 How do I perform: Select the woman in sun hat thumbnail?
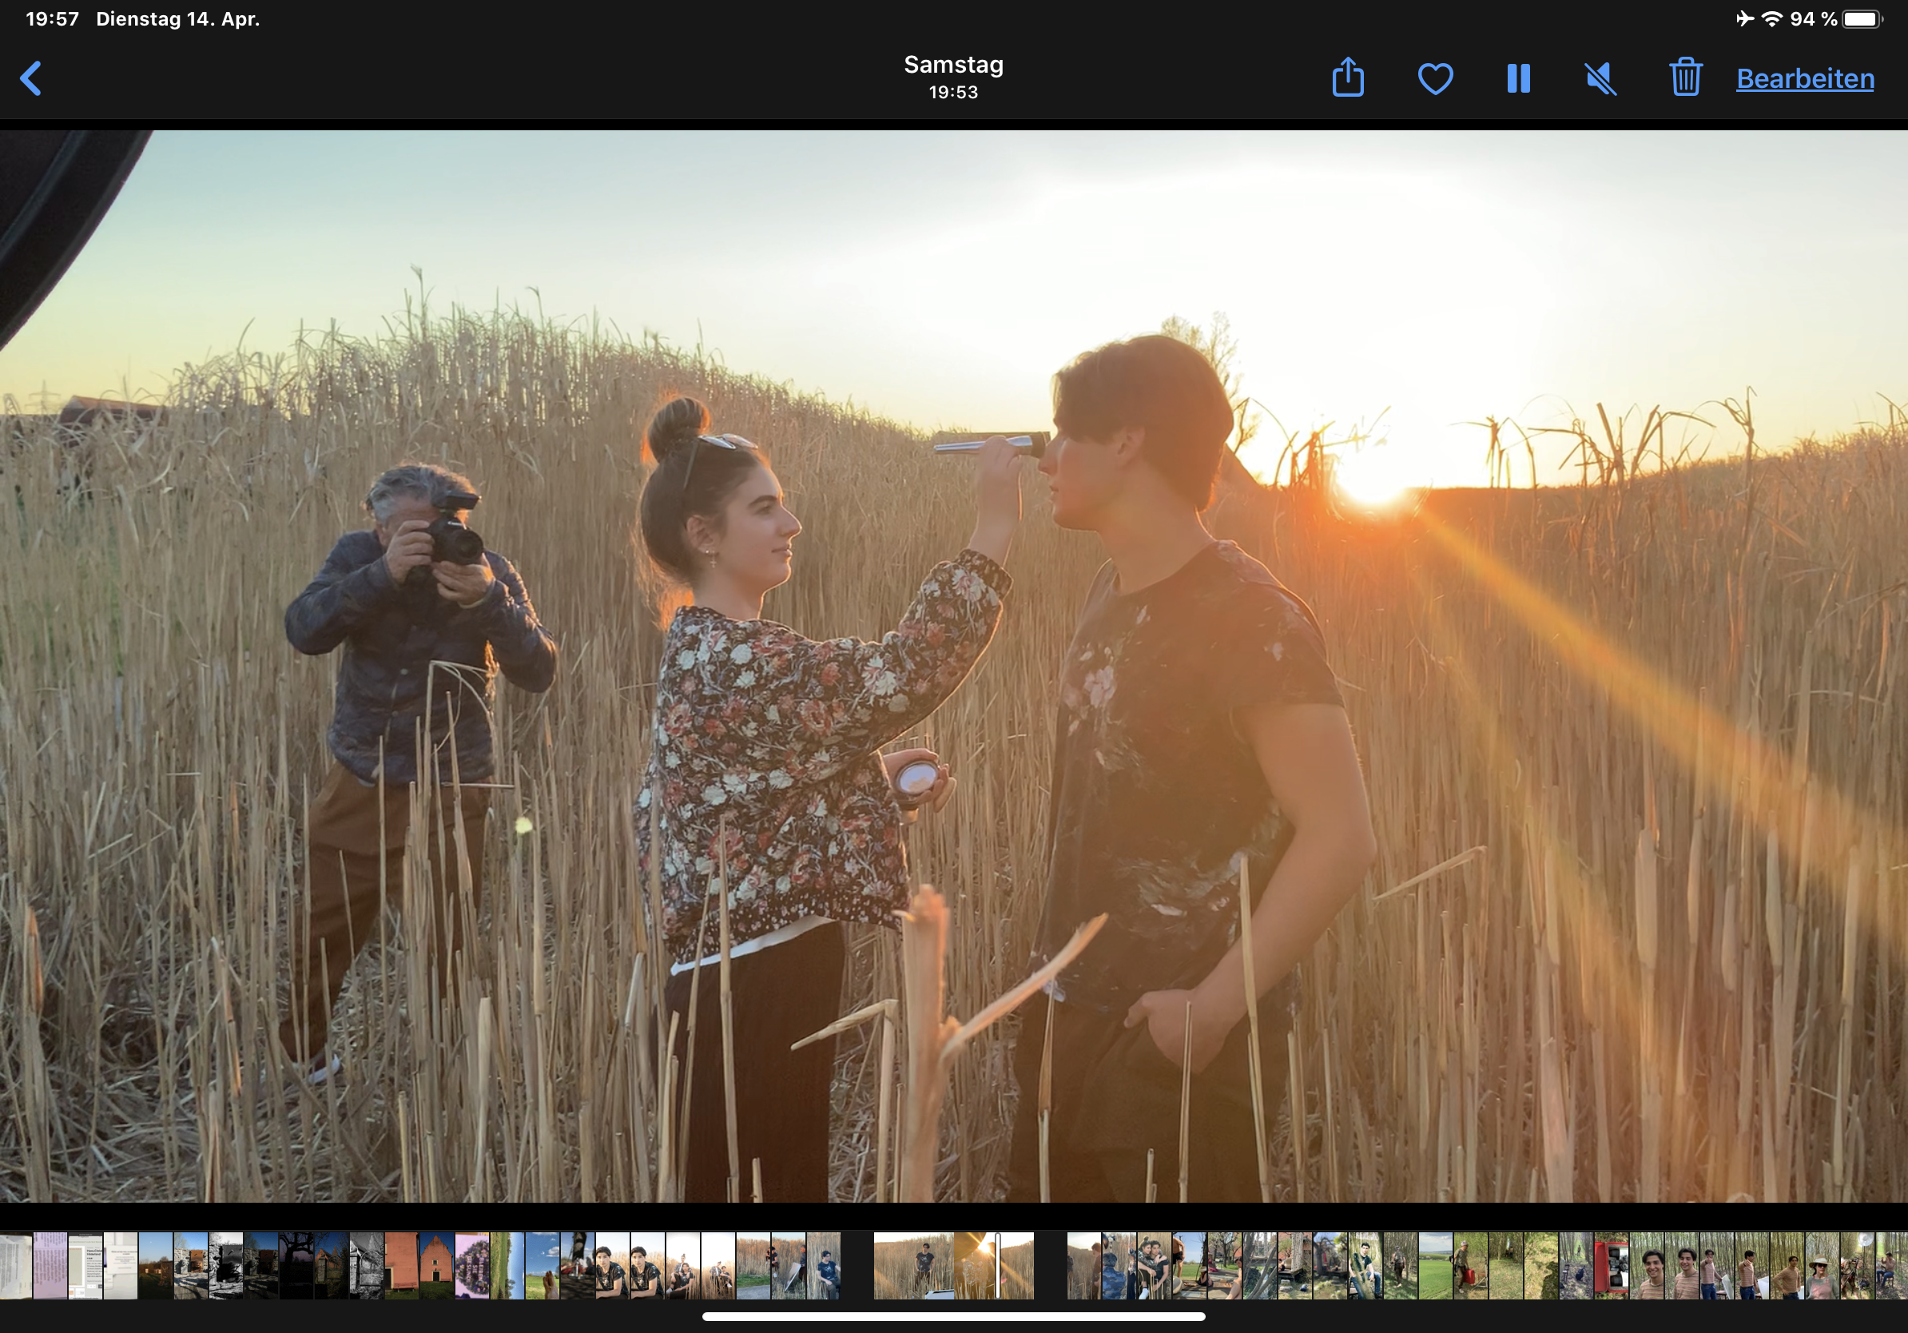(x=1821, y=1266)
